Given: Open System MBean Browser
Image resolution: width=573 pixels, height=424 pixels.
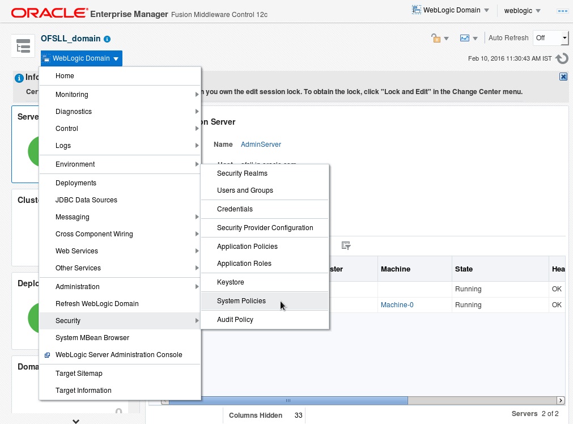Looking at the screenshot, I should point(120,338).
